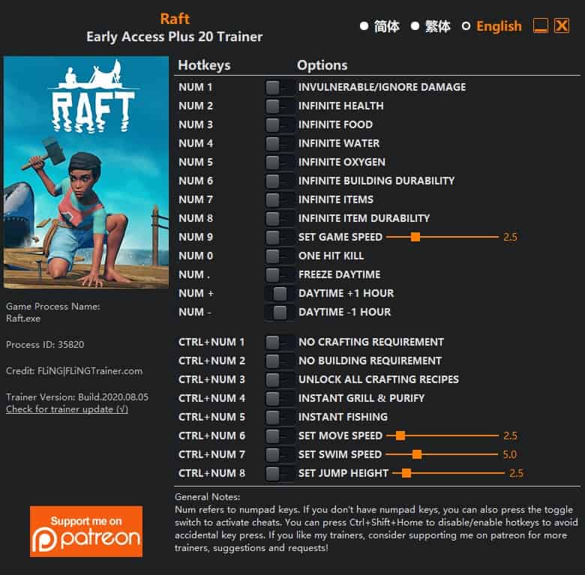Toggle Instant Fishing switch
This screenshot has height=575, width=585.
click(280, 418)
